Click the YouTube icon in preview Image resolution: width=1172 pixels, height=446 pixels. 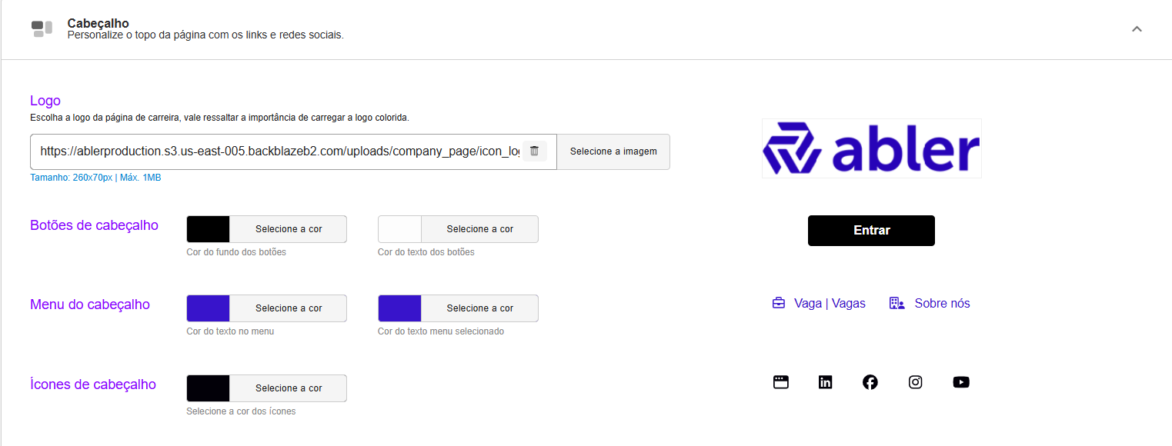click(x=960, y=382)
